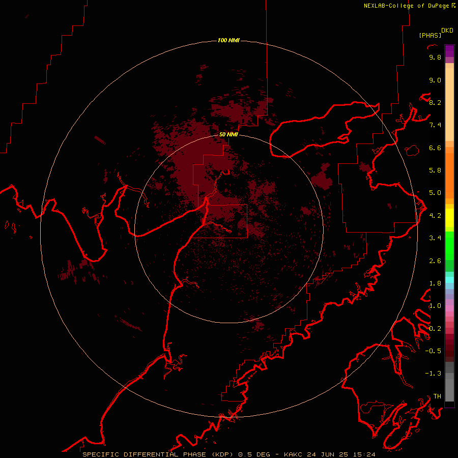The height and width of the screenshot is (458, 458).
Task: Click the 5.0 legend value
Action: click(435, 193)
